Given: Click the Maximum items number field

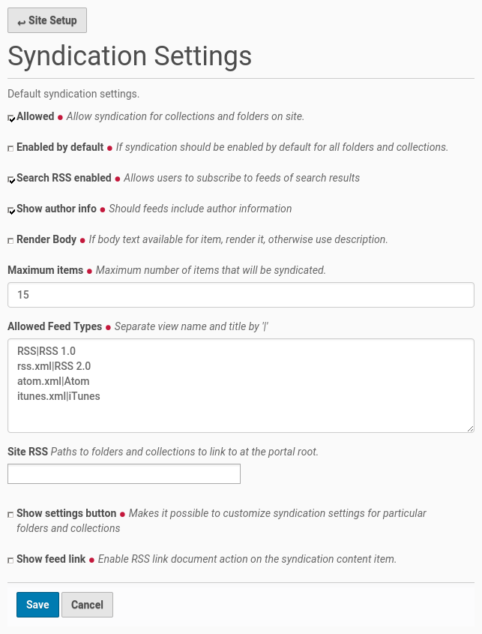Looking at the screenshot, I should pos(241,295).
